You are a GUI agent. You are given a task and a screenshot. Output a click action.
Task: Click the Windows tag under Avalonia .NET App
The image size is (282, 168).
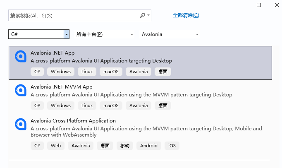click(x=61, y=72)
